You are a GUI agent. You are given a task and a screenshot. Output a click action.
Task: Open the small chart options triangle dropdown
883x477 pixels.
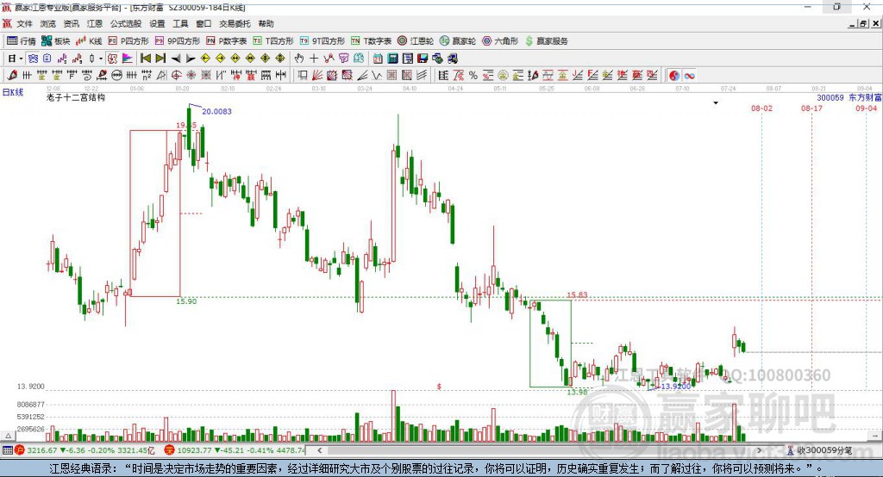click(x=716, y=103)
